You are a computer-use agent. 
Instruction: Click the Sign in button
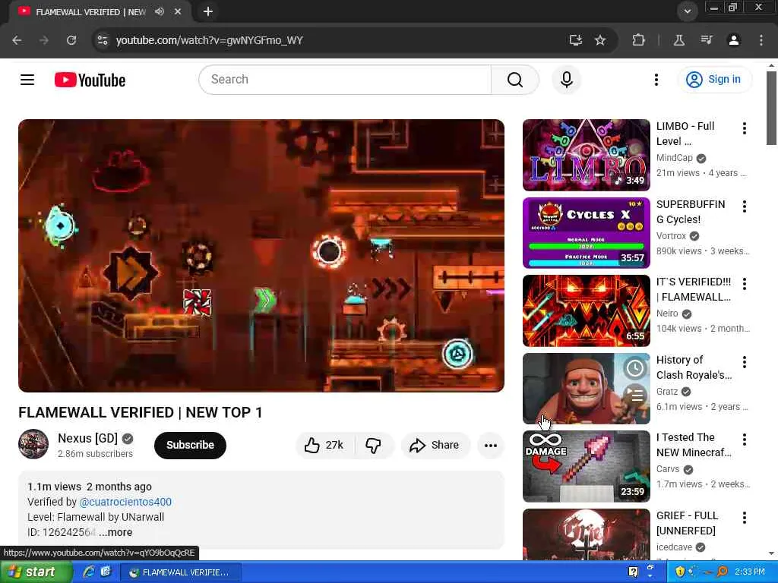point(714,79)
